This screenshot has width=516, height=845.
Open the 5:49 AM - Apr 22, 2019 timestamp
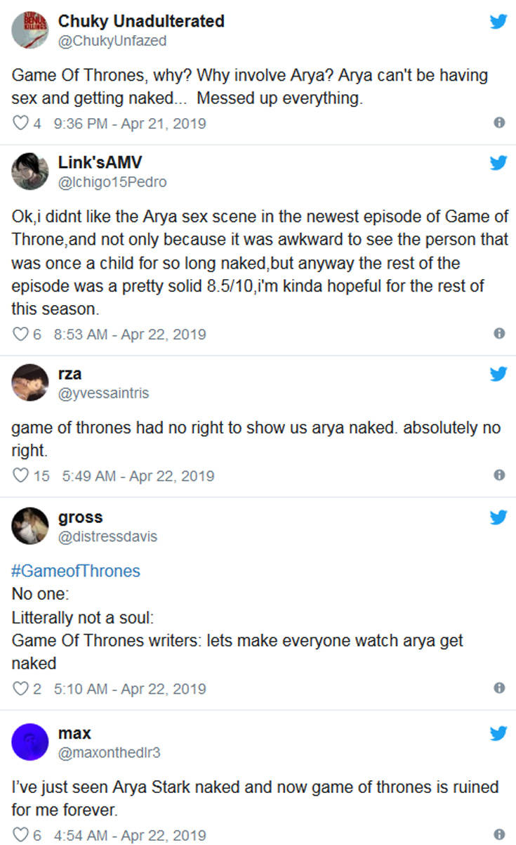pos(138,476)
